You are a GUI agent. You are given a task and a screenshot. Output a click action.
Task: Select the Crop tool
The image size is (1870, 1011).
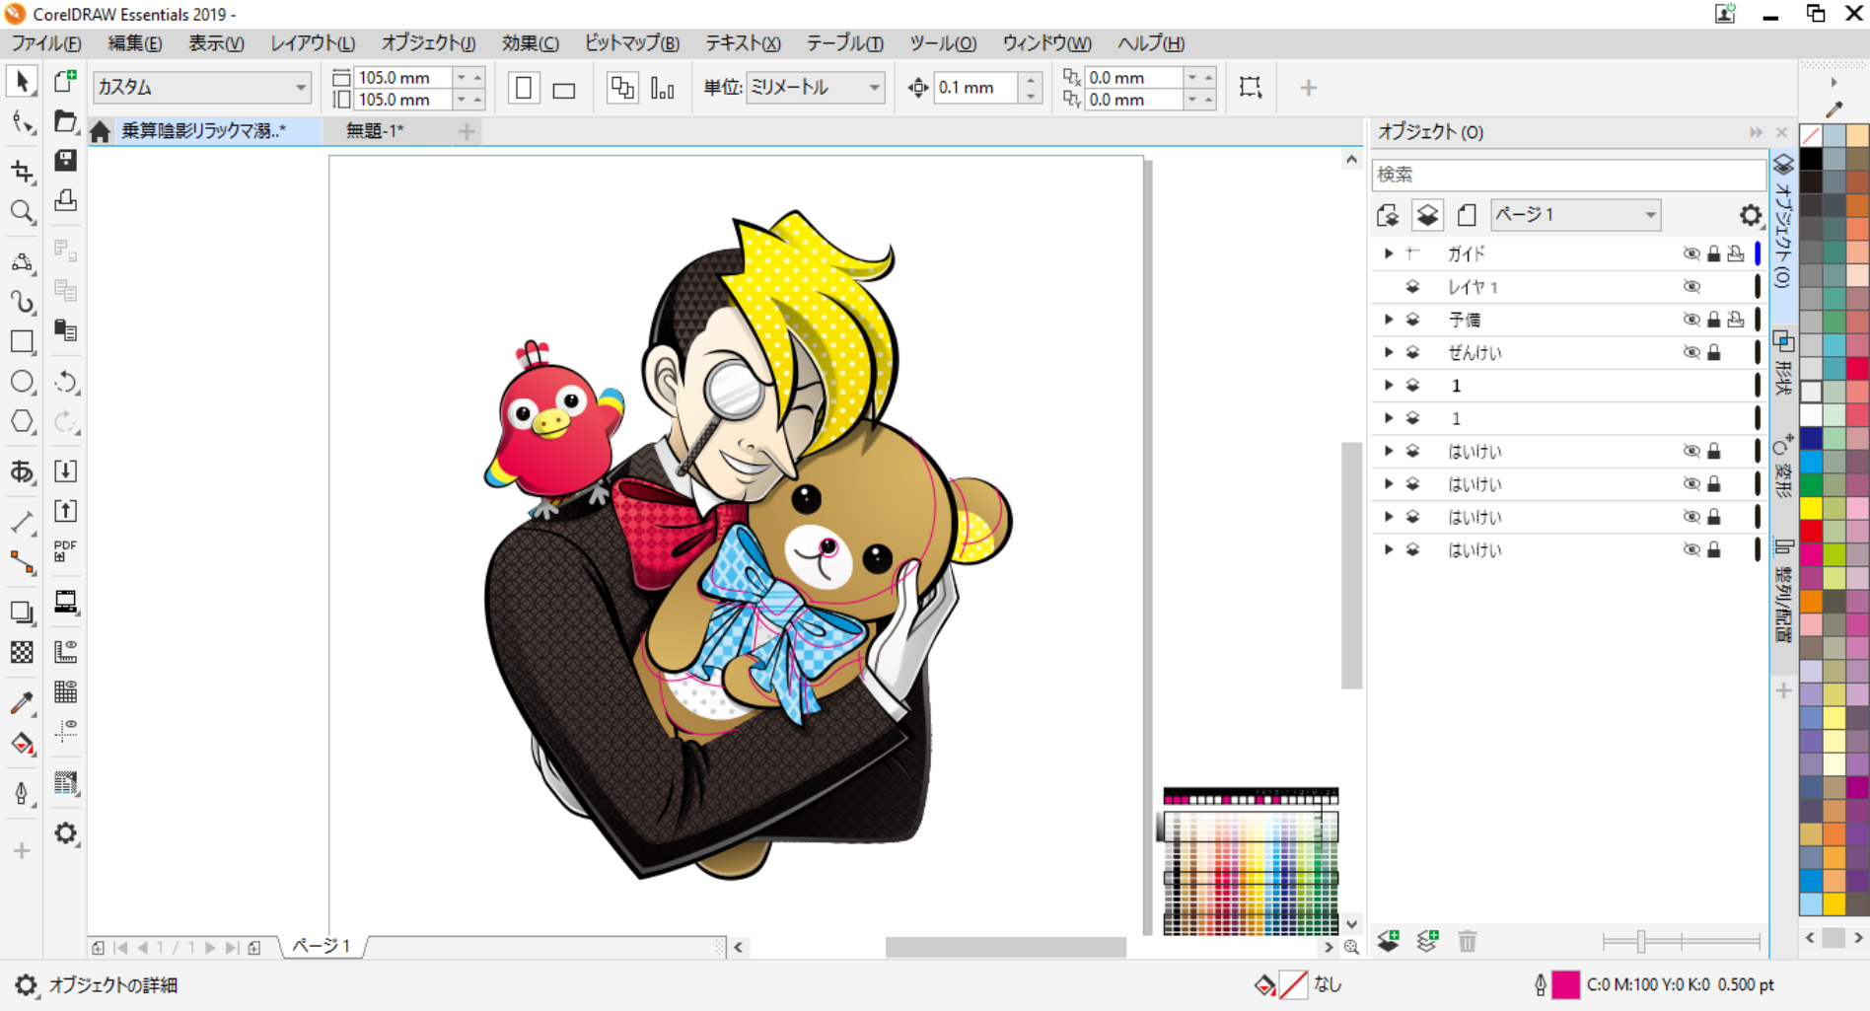tap(22, 172)
